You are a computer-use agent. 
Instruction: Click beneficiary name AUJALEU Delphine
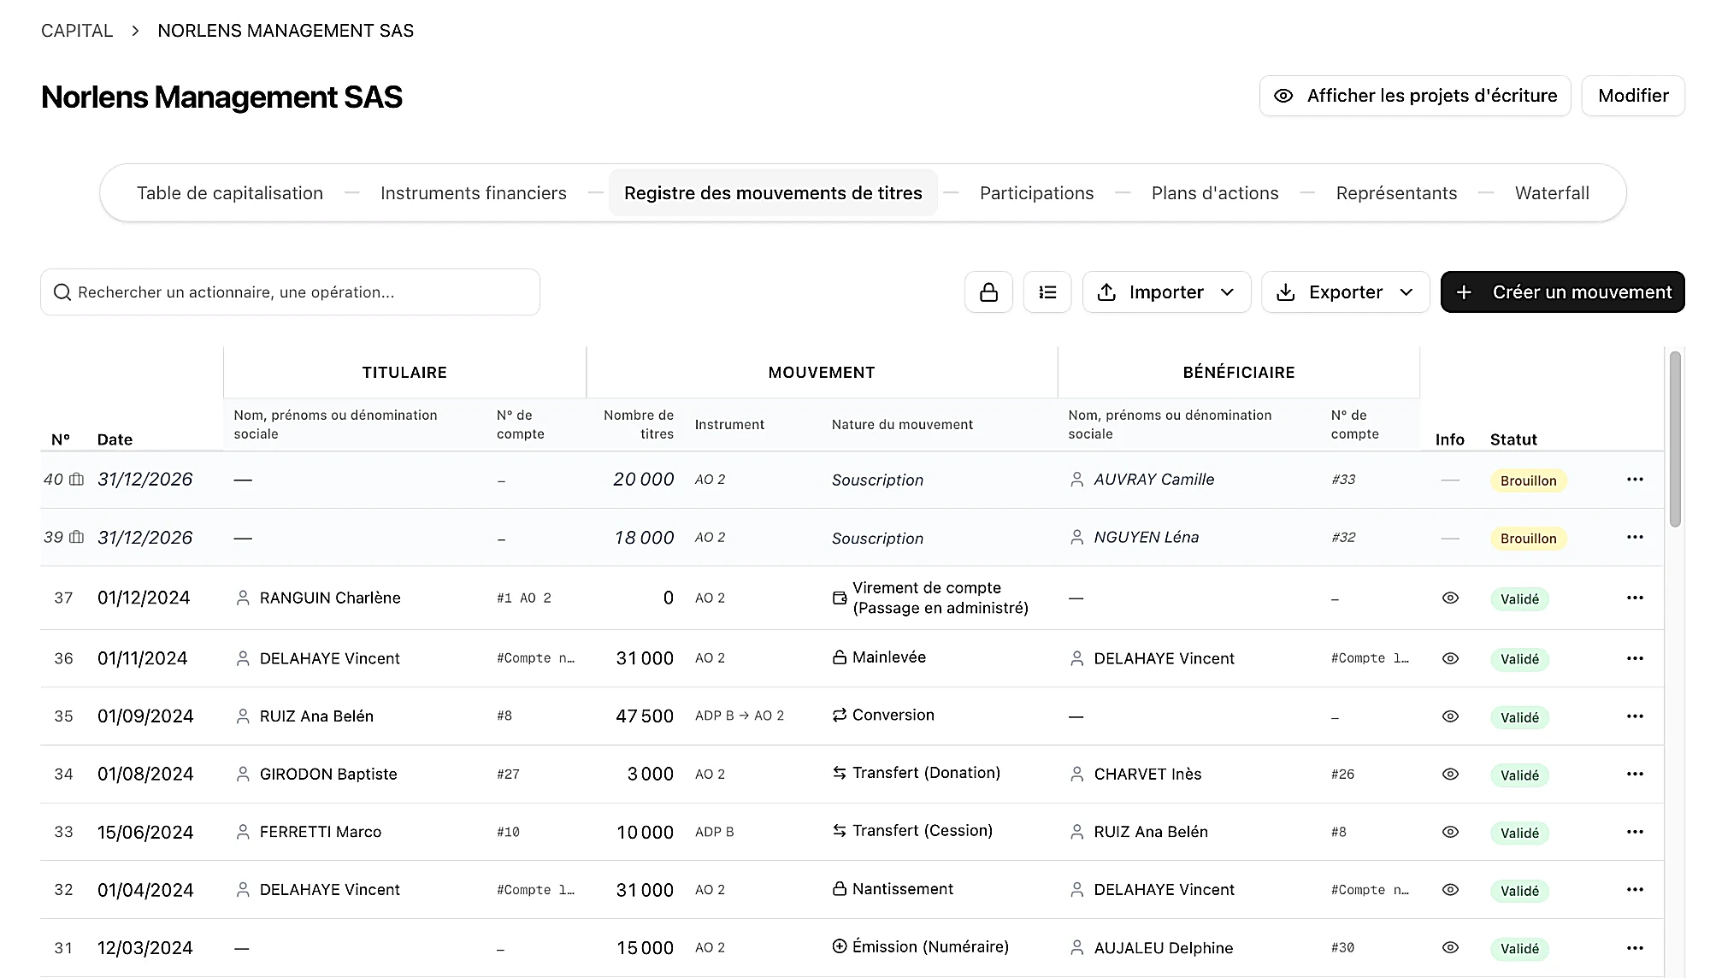[1163, 948]
